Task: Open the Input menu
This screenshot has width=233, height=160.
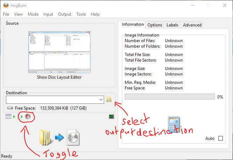Action: pos(48,14)
